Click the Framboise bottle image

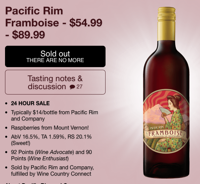[x=166, y=93]
